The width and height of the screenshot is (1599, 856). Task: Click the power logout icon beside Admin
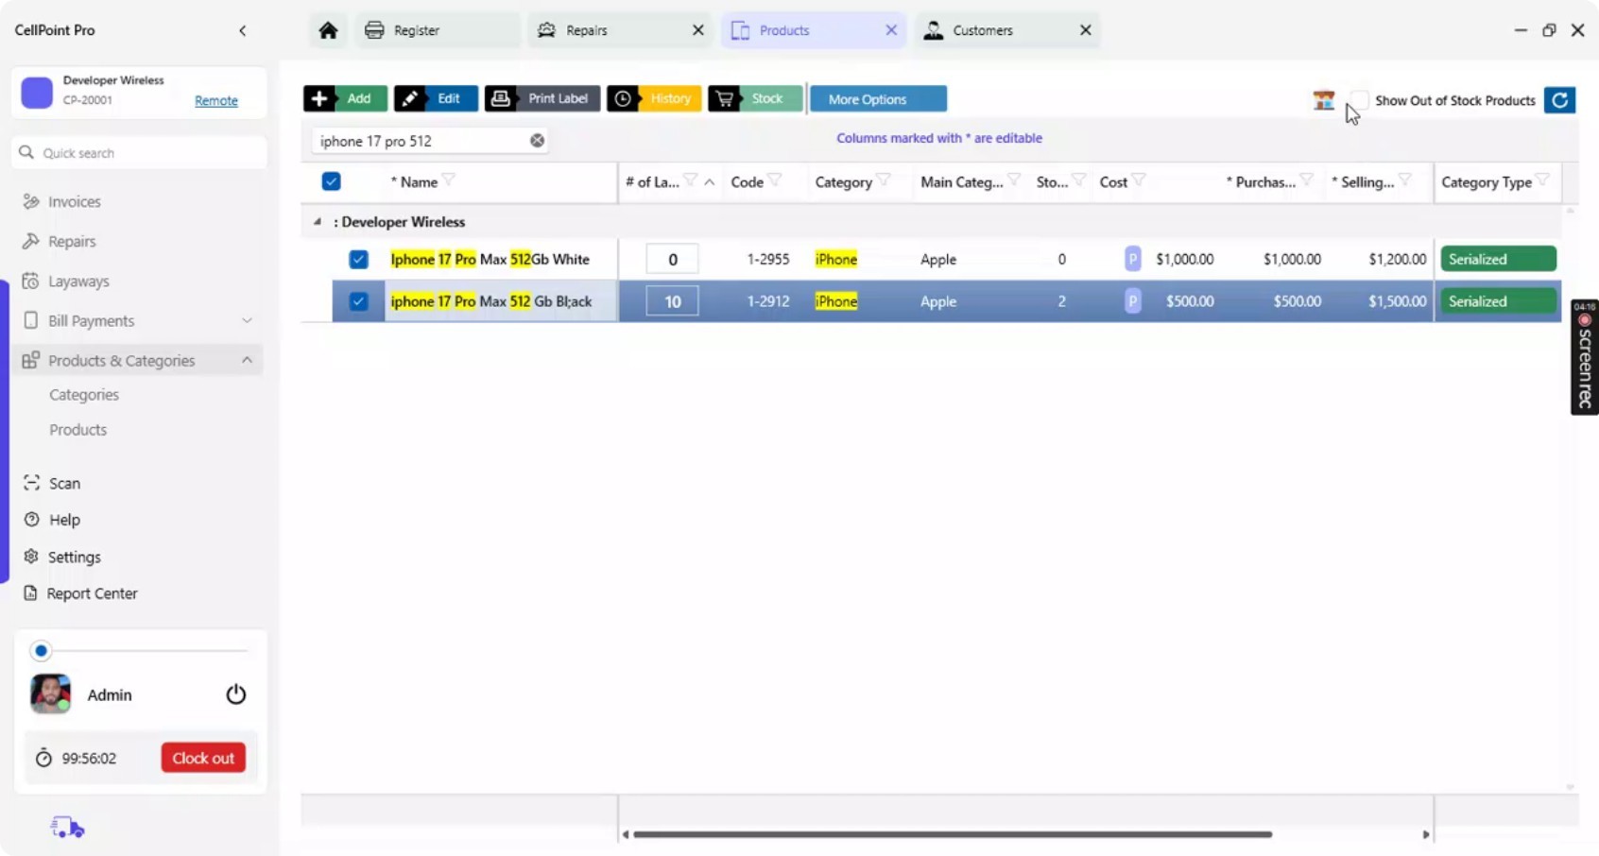coord(236,694)
